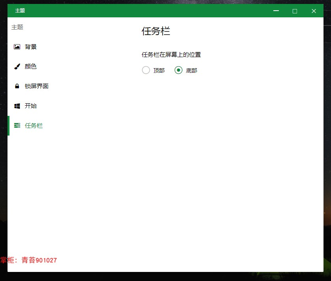This screenshot has height=281, width=331.
Task: Click the 颜色 paintbrush icon
Action: coord(17,67)
